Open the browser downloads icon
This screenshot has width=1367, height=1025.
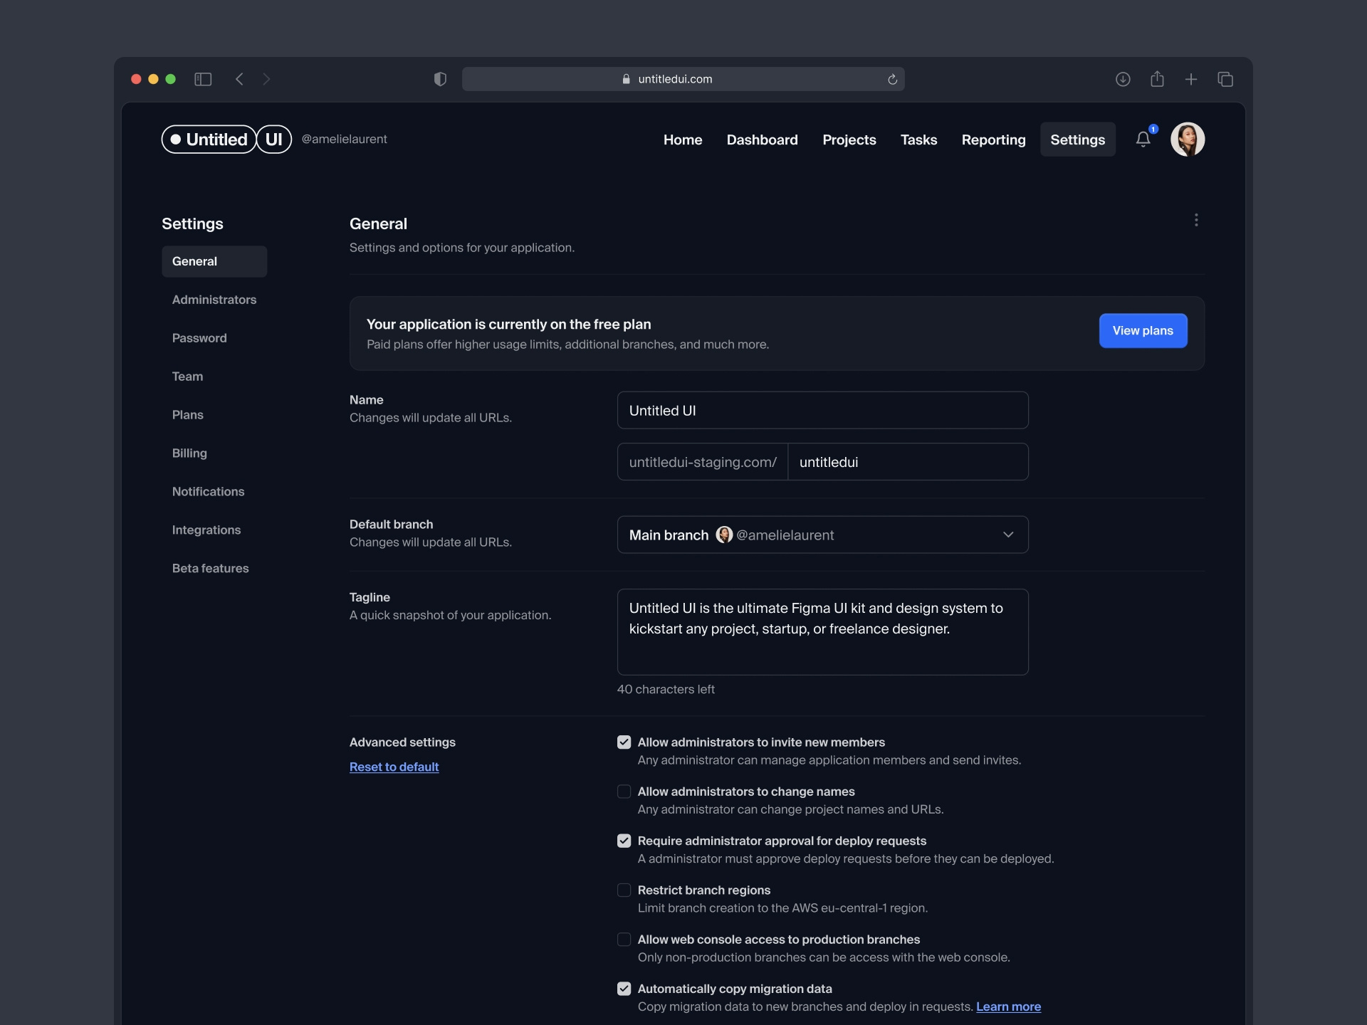1123,79
